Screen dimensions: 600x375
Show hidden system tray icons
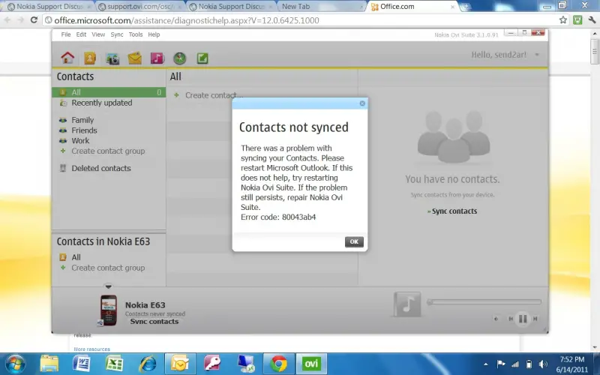click(x=485, y=364)
